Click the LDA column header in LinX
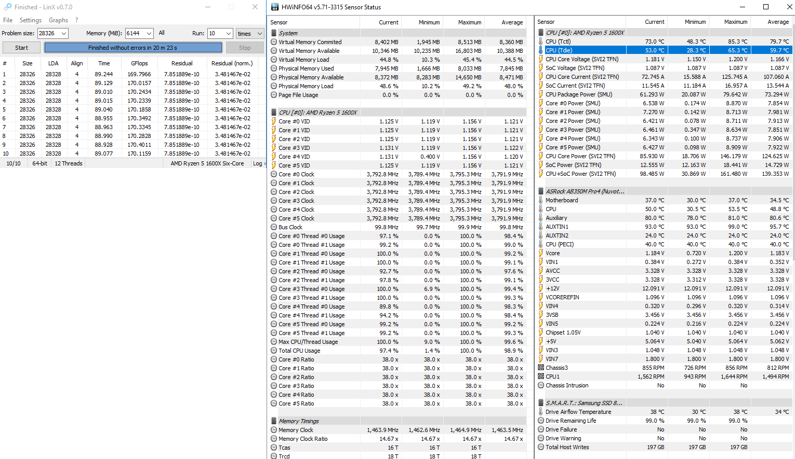 [53, 63]
